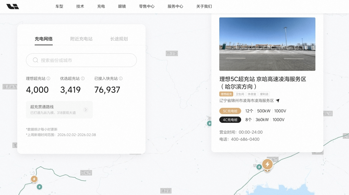Open 零售中心 in the top navigation
Viewport: 349px width, 195px height.
[x=147, y=7]
